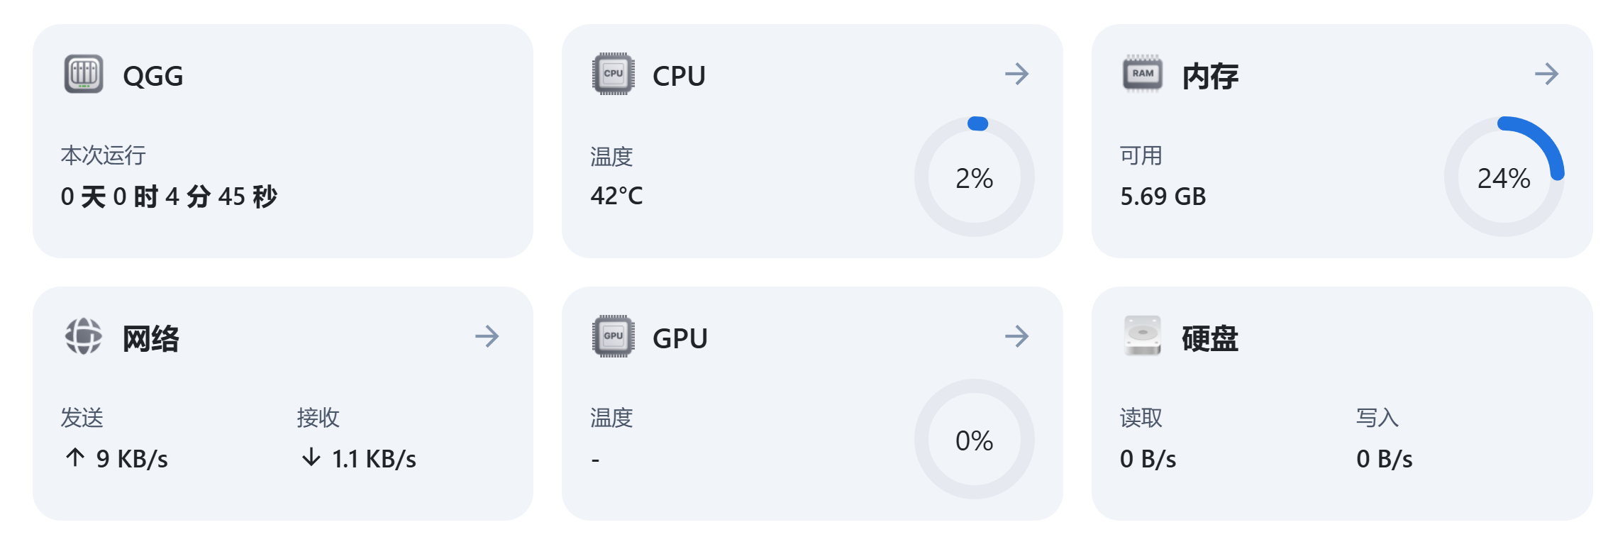
Task: Click the QGG NAS device icon
Action: [x=84, y=74]
